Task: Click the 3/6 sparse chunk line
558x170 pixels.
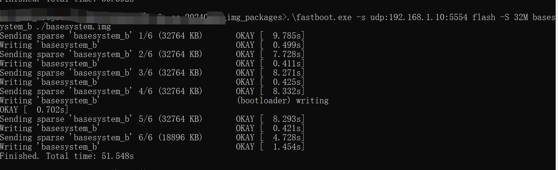Action: coord(101,73)
